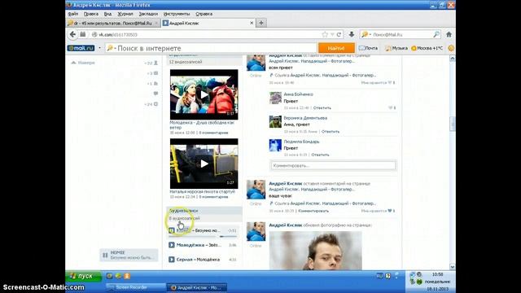
Task: Focus the vk.com address bar
Action: 206,34
